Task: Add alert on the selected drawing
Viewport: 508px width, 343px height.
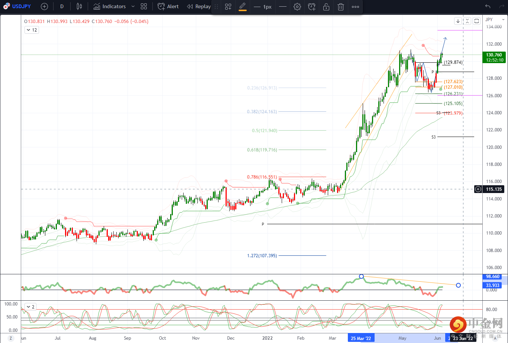Action: (312, 7)
